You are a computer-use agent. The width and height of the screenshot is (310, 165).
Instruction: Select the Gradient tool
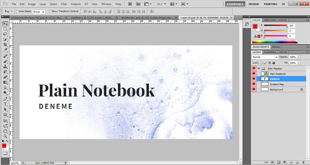[5, 82]
